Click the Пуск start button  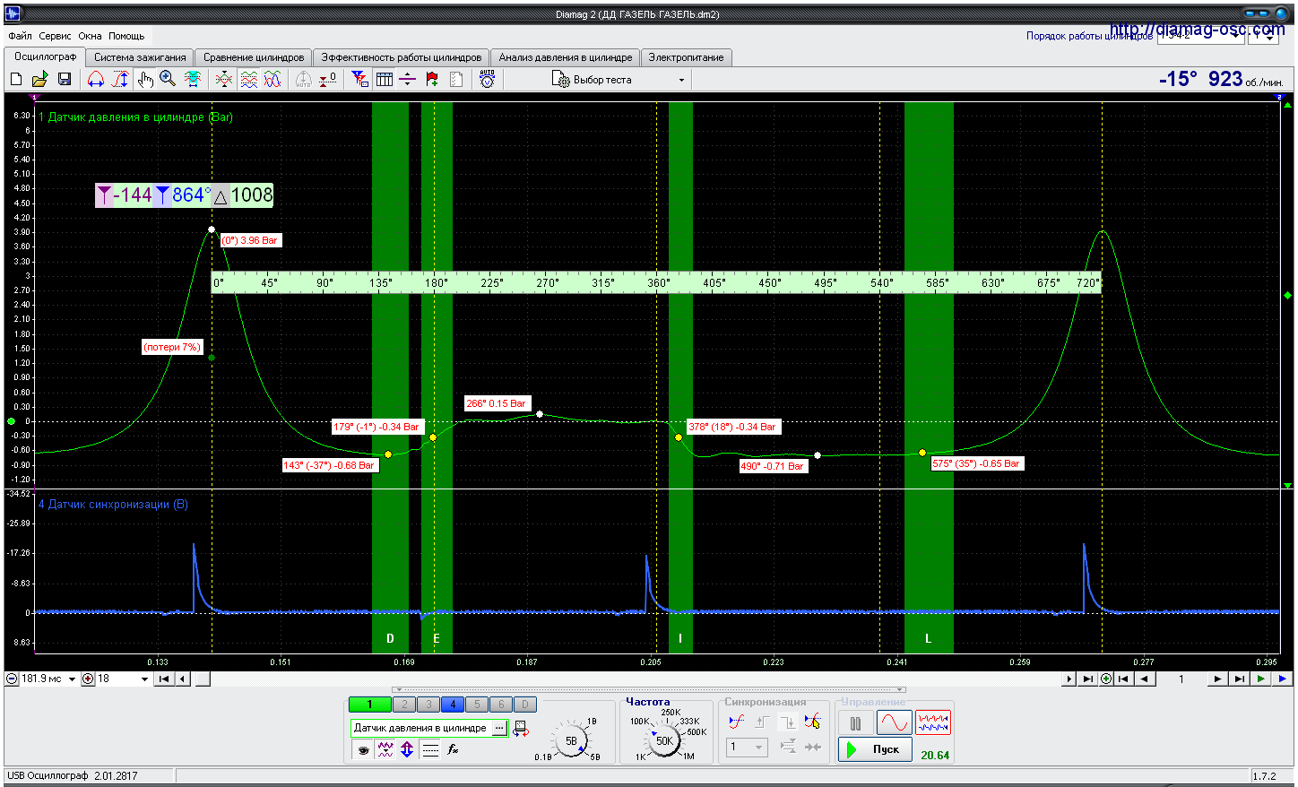pyautogui.click(x=875, y=748)
